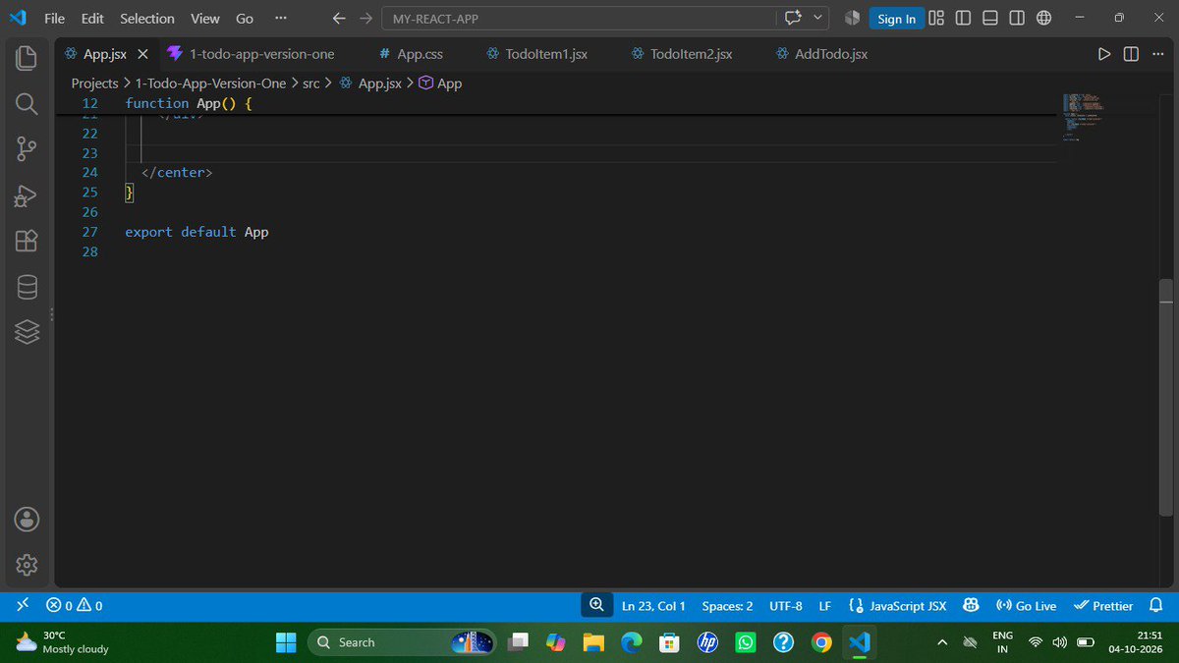Switch to AddTodo.jsx tab
This screenshot has width=1179, height=663.
tap(830, 54)
